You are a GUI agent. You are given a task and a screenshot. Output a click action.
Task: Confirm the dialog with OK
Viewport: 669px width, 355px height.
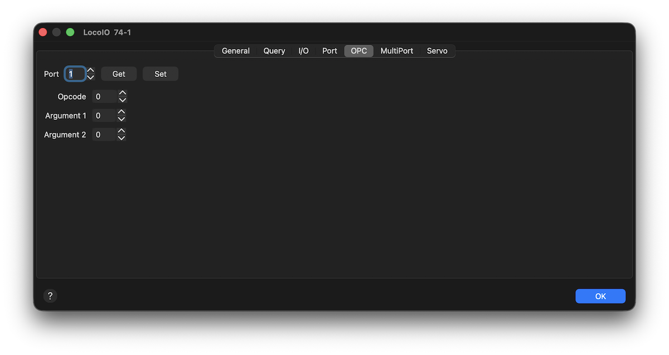(x=600, y=296)
